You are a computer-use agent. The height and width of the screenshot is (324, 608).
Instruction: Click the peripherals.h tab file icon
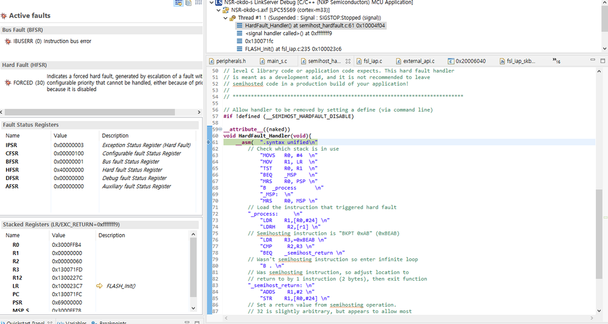(x=212, y=61)
